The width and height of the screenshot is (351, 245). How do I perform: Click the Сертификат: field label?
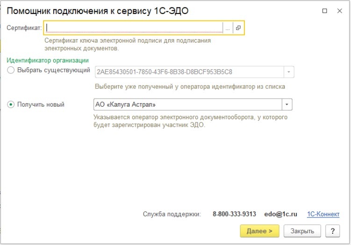pos(24,28)
